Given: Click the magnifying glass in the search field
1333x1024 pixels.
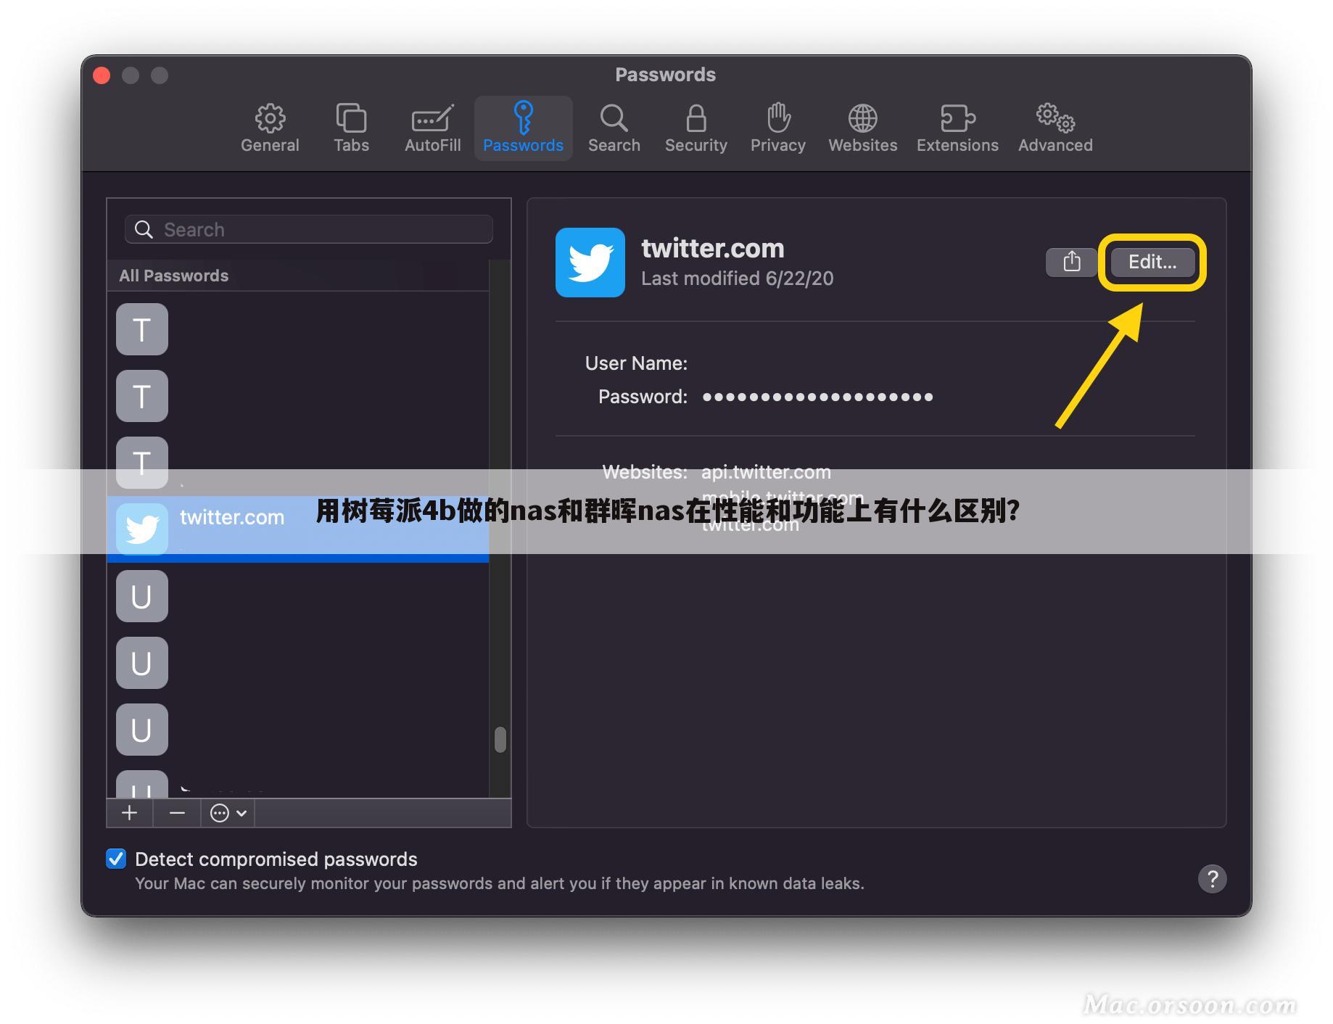Looking at the screenshot, I should [x=144, y=229].
